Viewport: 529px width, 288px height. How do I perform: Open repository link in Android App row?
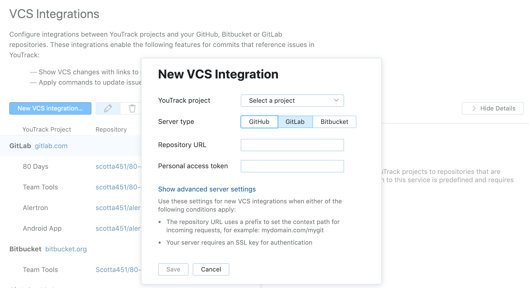(118, 228)
